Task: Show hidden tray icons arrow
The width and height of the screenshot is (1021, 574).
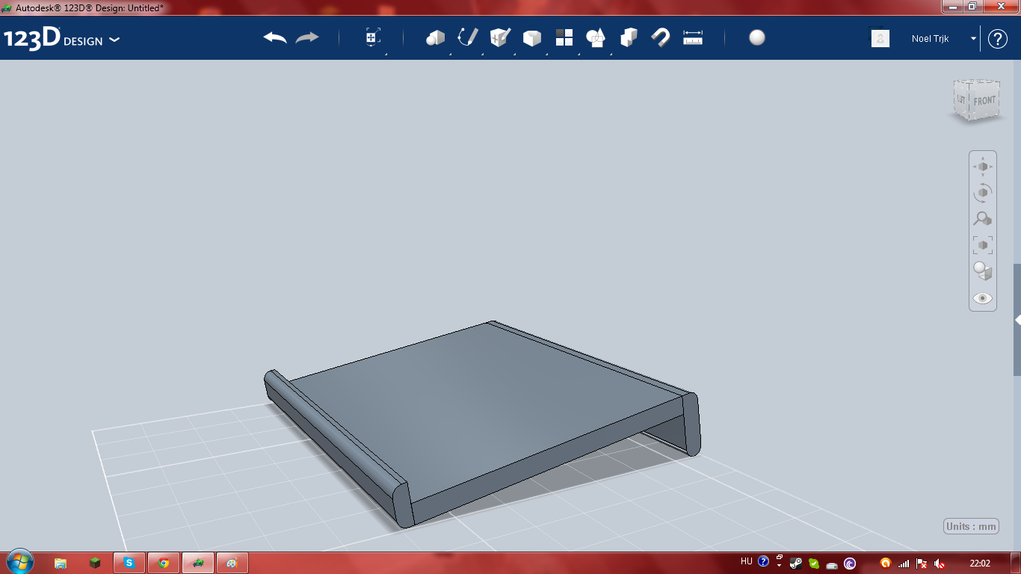Action: click(x=779, y=565)
